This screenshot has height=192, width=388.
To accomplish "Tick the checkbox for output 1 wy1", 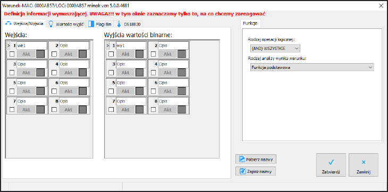I will 111,54.
